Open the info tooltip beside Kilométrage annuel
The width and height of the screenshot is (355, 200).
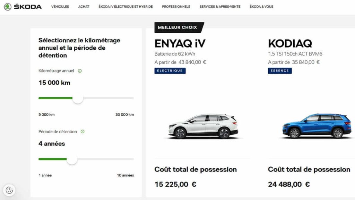80,70
